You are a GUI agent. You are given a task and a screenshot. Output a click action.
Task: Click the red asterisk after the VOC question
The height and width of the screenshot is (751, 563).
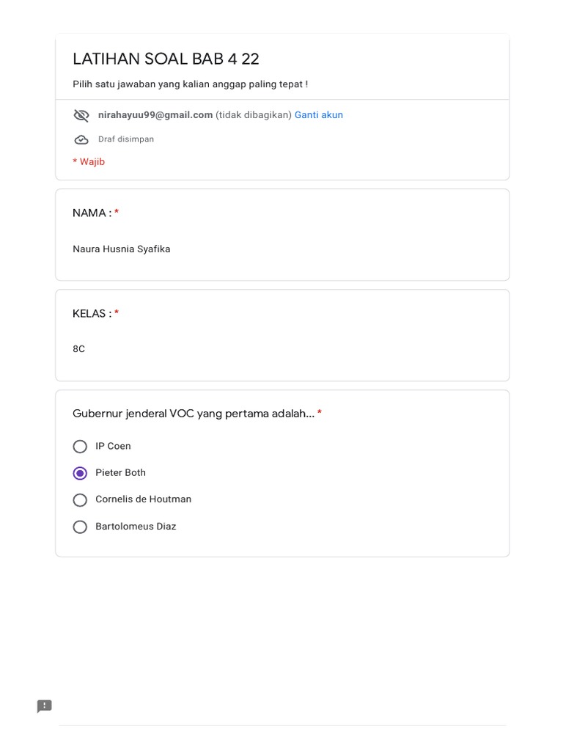(x=320, y=414)
